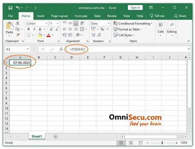
Task: Apply cell borders with Borders icon
Action: coord(29,35)
